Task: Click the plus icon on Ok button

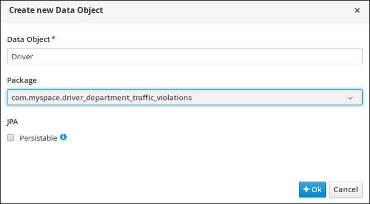Action: pyautogui.click(x=306, y=189)
